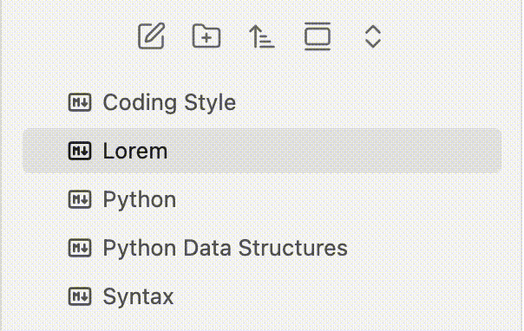
Task: Toggle auto-reveal current file icon
Action: click(318, 36)
